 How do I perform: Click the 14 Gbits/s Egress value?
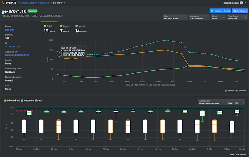(81, 31)
